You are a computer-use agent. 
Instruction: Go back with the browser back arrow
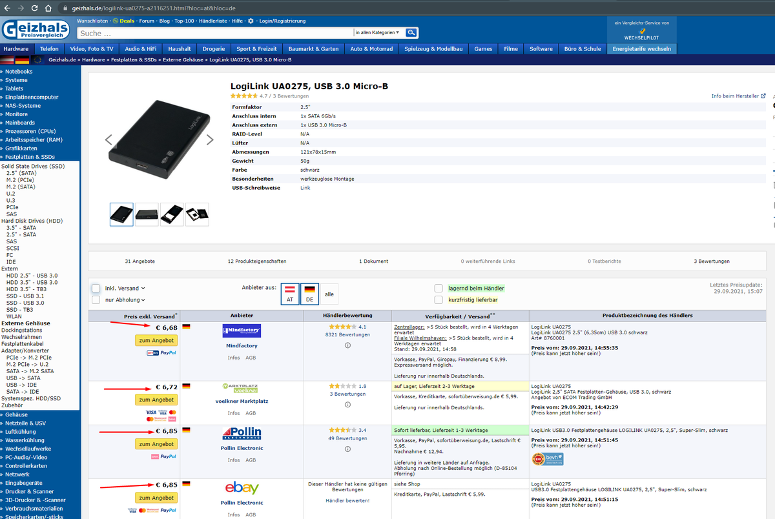pyautogui.click(x=8, y=8)
